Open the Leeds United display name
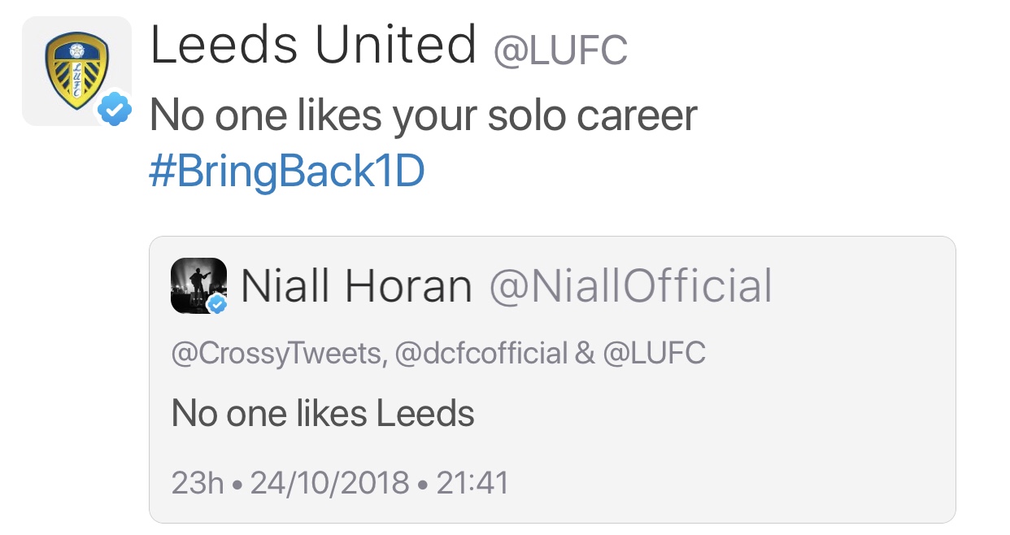Viewport: 1010px width, 535px height. tap(313, 46)
